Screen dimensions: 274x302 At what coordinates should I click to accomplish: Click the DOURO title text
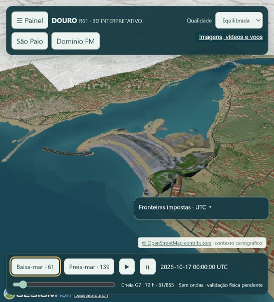point(64,20)
